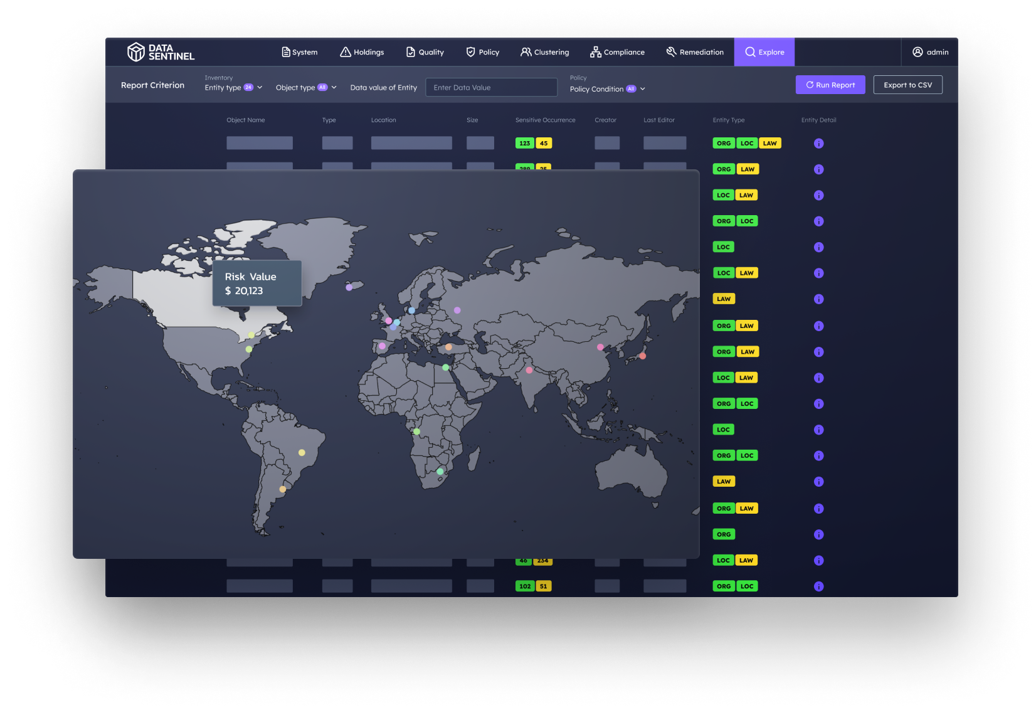The width and height of the screenshot is (1036, 710).
Task: Click the Export to CSV button
Action: coord(907,85)
